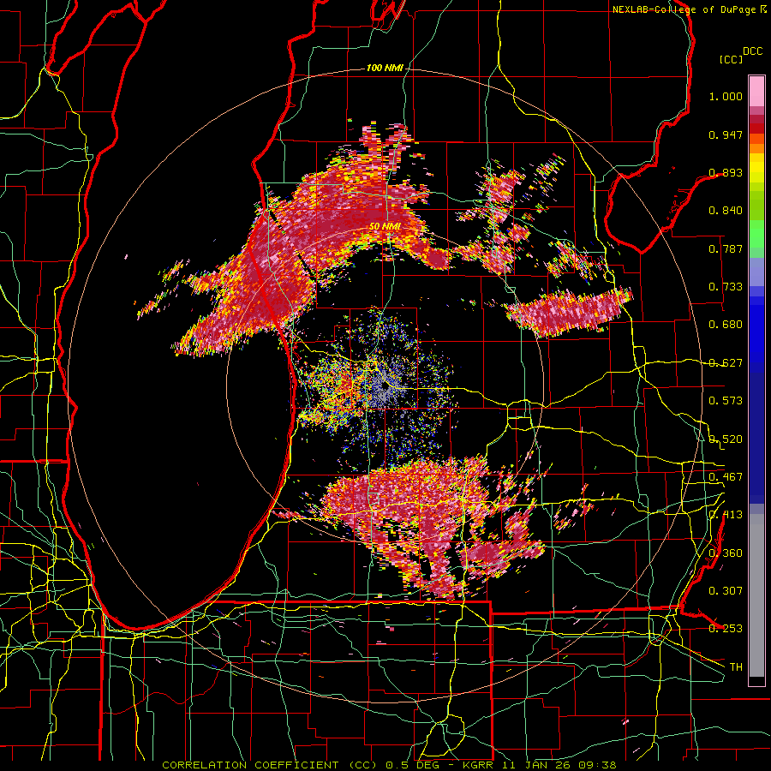The height and width of the screenshot is (771, 771).
Task: Click the [CC] label above the color scale
Action: 732,59
